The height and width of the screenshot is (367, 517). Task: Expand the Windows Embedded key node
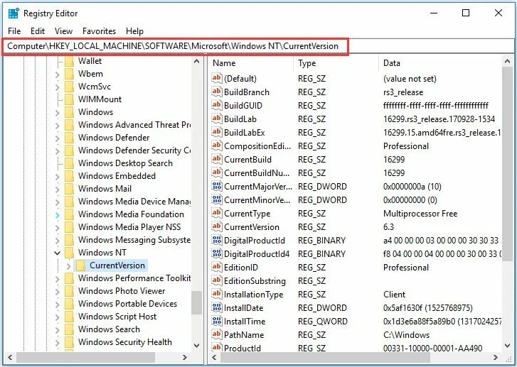[x=58, y=176]
